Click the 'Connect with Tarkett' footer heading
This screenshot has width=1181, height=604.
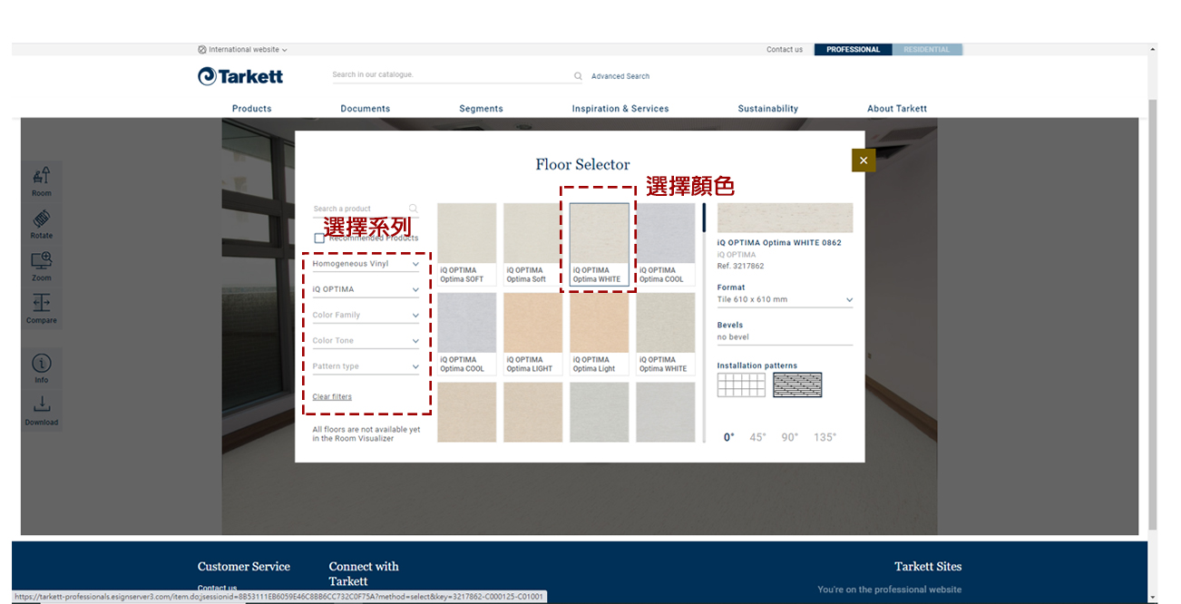pos(364,574)
